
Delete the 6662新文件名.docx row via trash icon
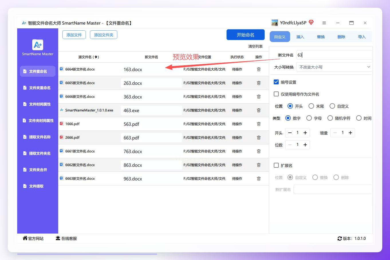coord(259,165)
